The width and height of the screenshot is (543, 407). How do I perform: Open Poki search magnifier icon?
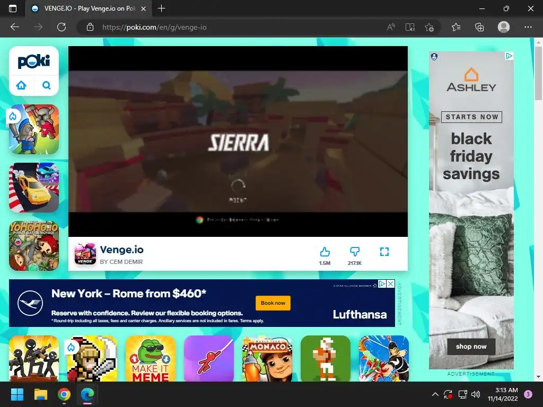tap(47, 85)
